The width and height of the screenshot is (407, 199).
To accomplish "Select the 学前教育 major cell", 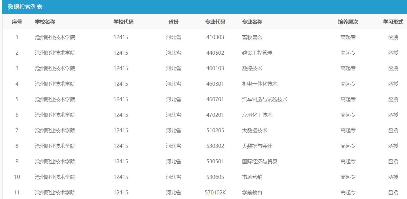I will pyautogui.click(x=252, y=193).
